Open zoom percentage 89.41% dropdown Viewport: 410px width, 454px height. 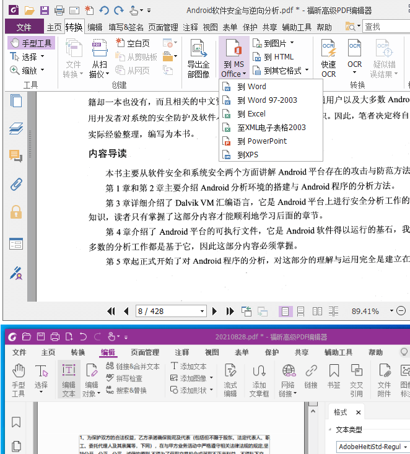pyautogui.click(x=392, y=311)
